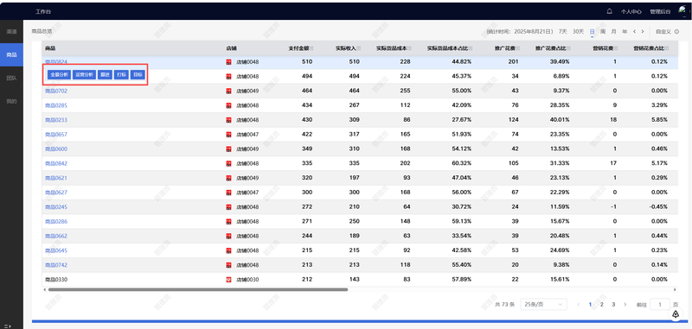Expand the sidebar using bottom-left toggle

pyautogui.click(x=7, y=326)
